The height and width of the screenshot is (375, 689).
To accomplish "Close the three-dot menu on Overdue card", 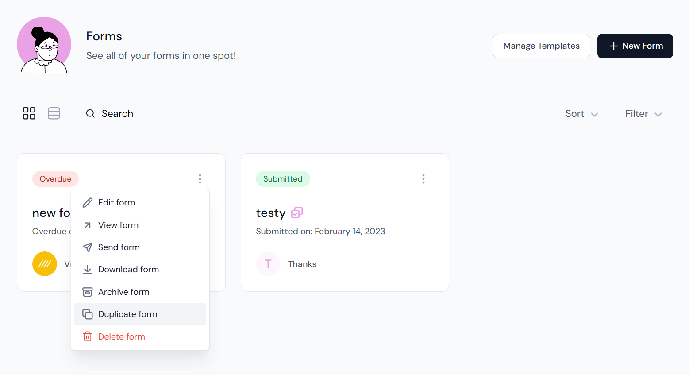I will coord(200,179).
